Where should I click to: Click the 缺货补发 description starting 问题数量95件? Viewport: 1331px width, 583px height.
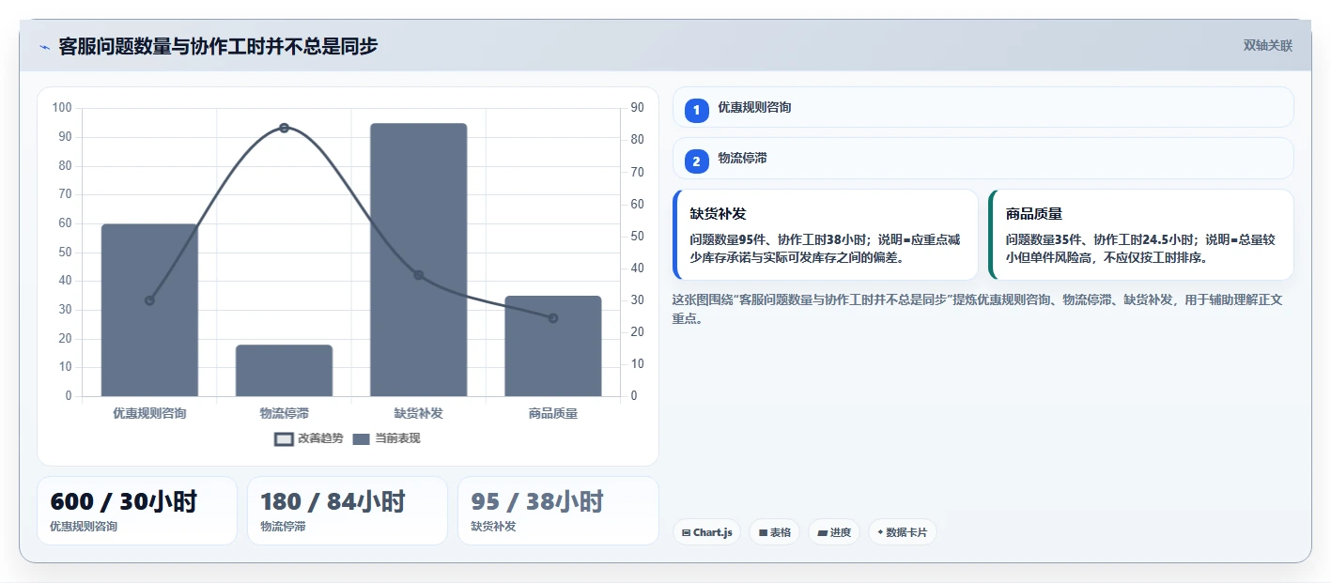pyautogui.click(x=826, y=249)
